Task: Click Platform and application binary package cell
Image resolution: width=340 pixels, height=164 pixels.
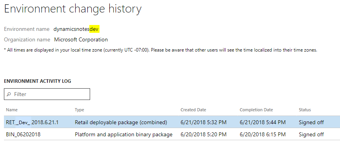Action: (x=123, y=134)
